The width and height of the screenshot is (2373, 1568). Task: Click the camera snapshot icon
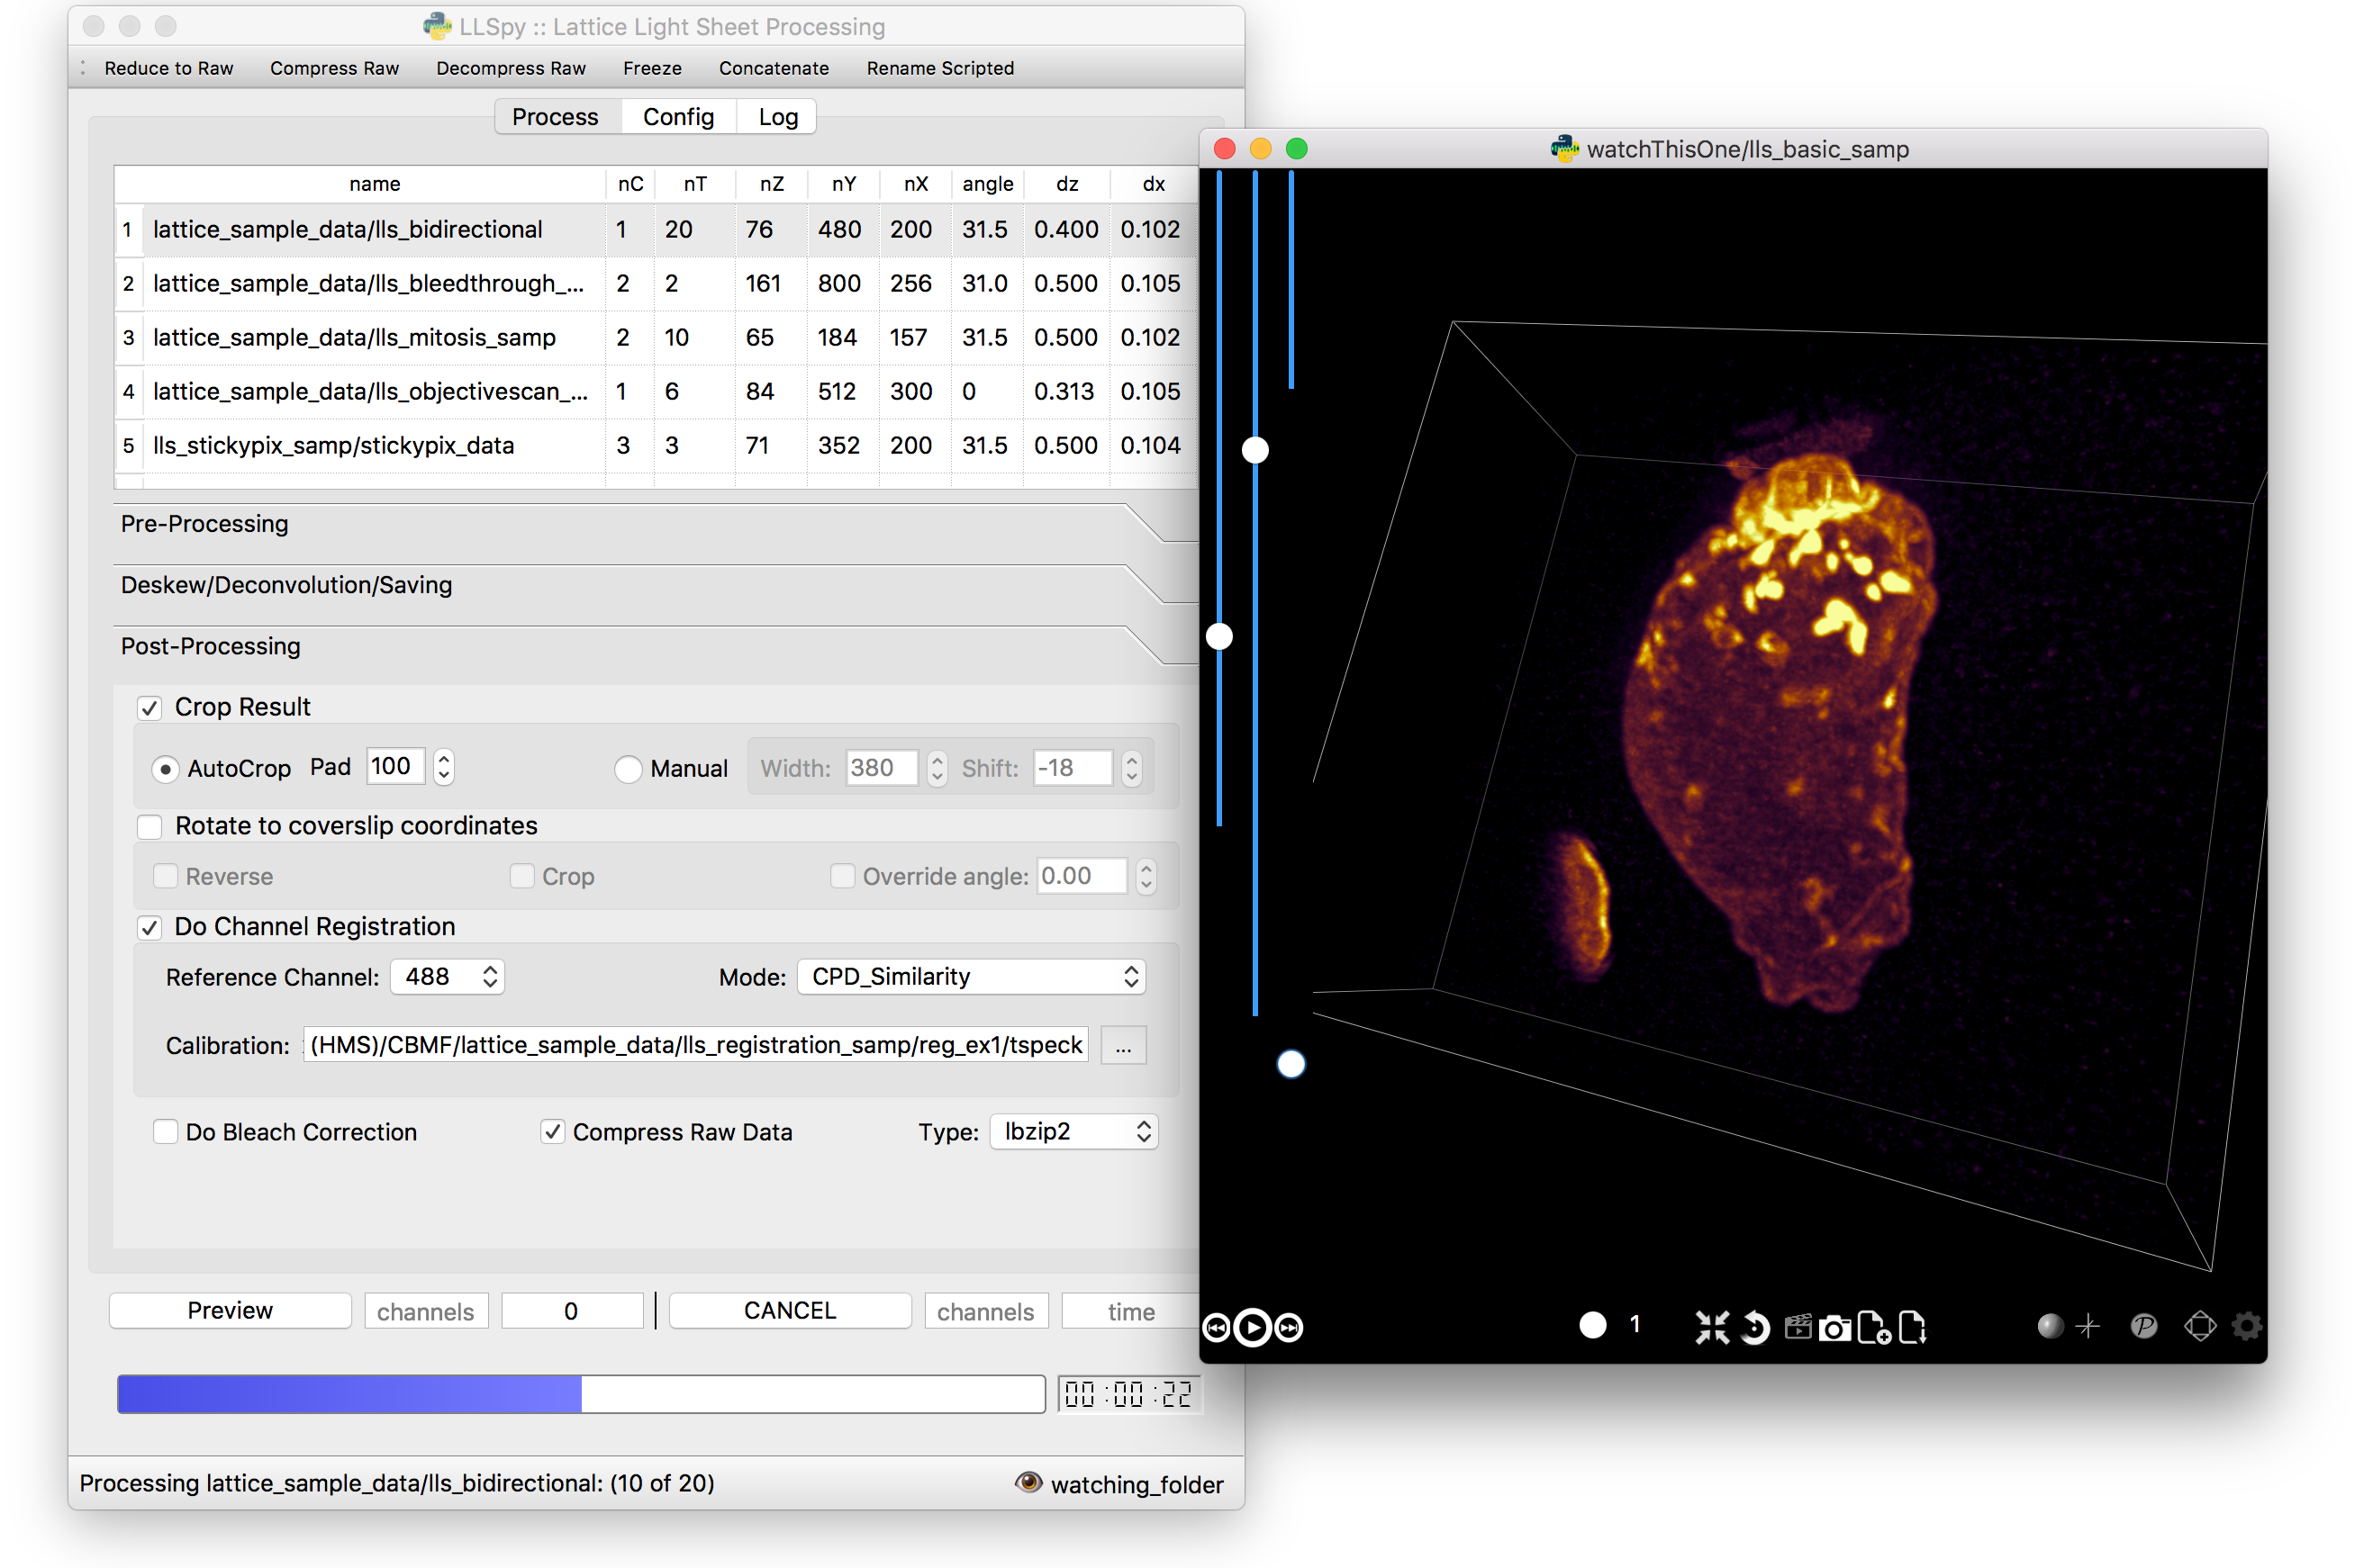click(1834, 1328)
